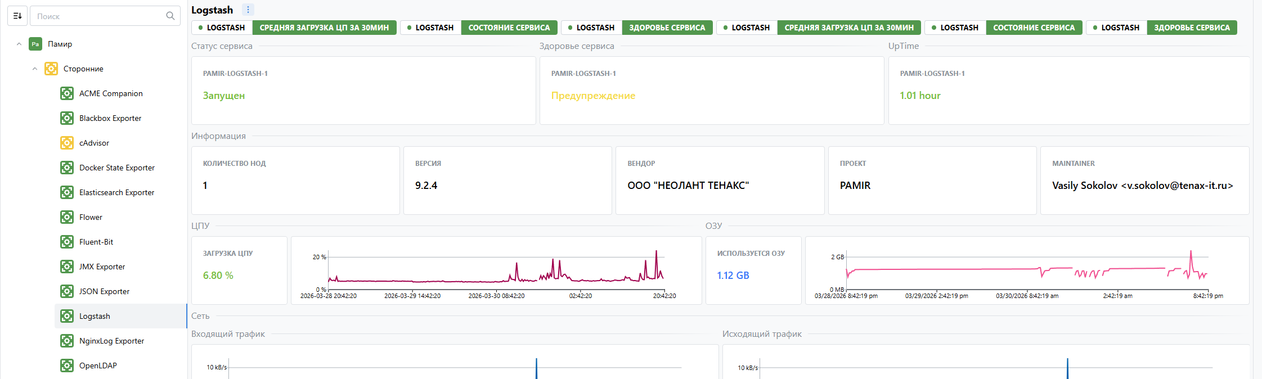This screenshot has width=1262, height=379.
Task: Click the OpenLDAP service icon
Action: [67, 366]
